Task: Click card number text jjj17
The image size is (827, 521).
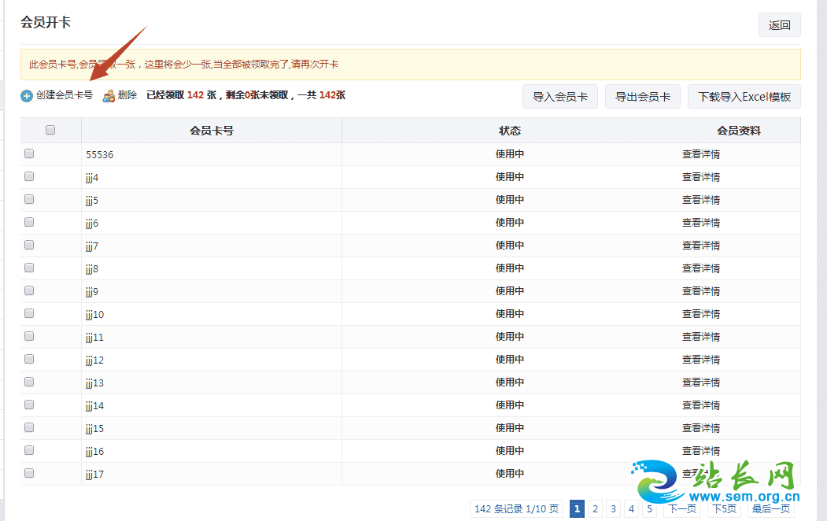Action: [95, 474]
